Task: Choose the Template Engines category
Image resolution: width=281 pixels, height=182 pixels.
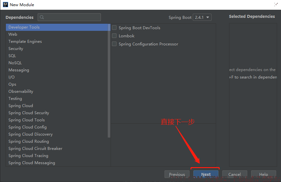Action: 57,42
